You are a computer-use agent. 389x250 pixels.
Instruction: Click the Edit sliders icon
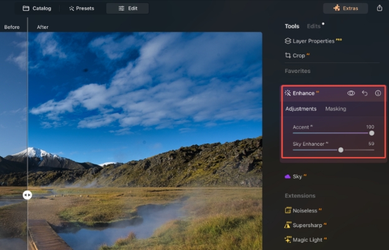(122, 9)
